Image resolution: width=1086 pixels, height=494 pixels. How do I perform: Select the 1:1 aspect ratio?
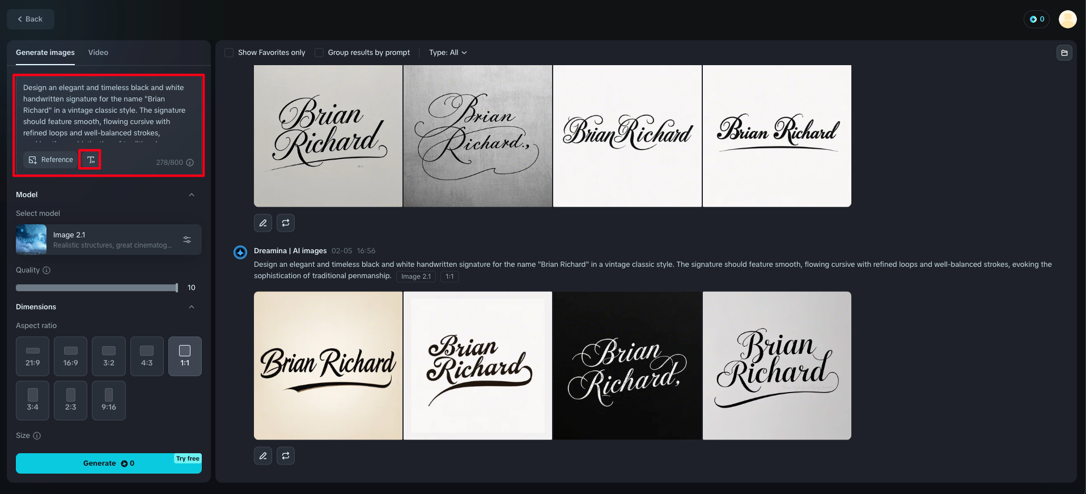click(185, 356)
